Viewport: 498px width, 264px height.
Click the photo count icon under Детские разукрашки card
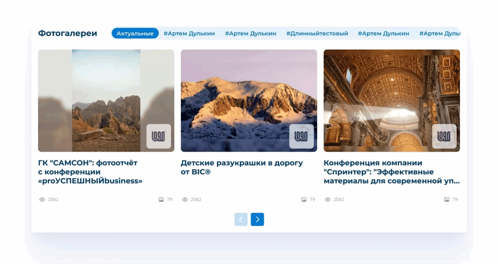[x=304, y=200]
